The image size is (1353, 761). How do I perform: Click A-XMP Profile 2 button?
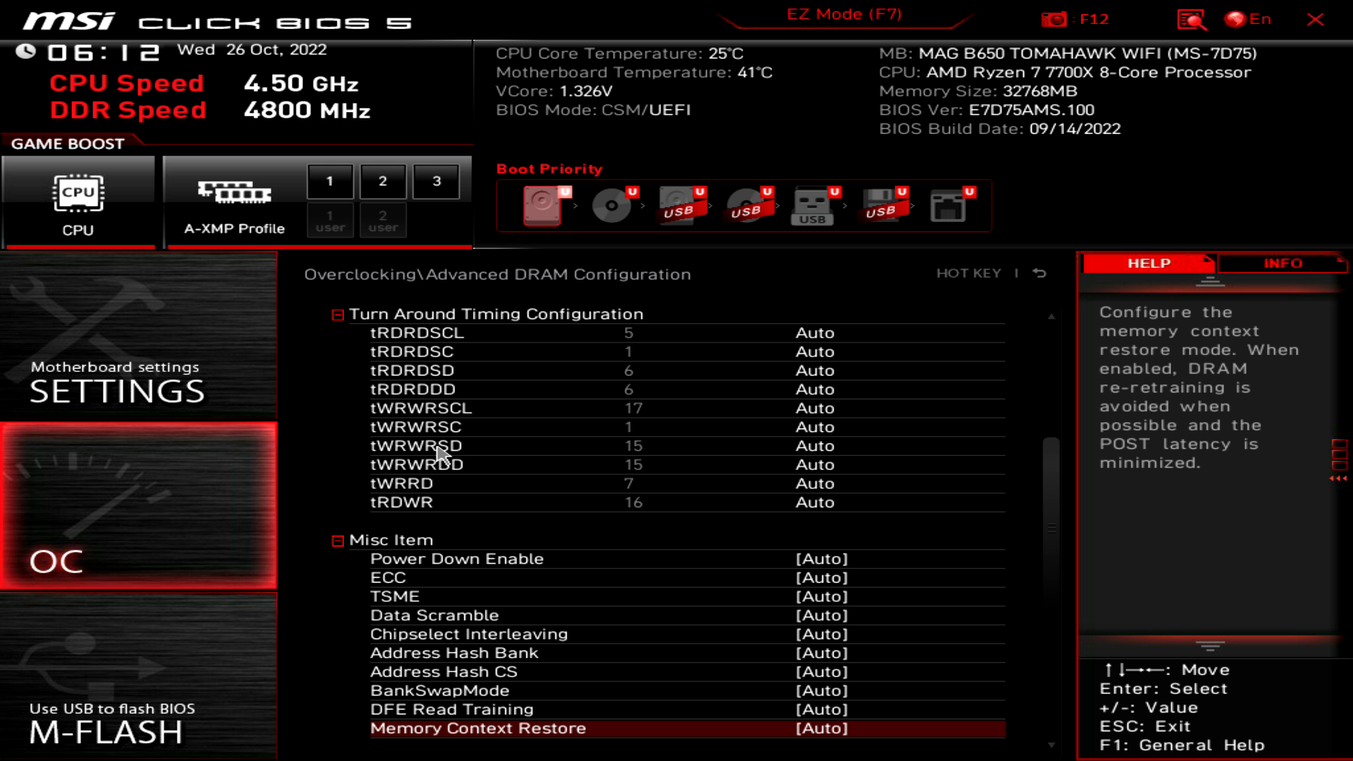pos(382,181)
